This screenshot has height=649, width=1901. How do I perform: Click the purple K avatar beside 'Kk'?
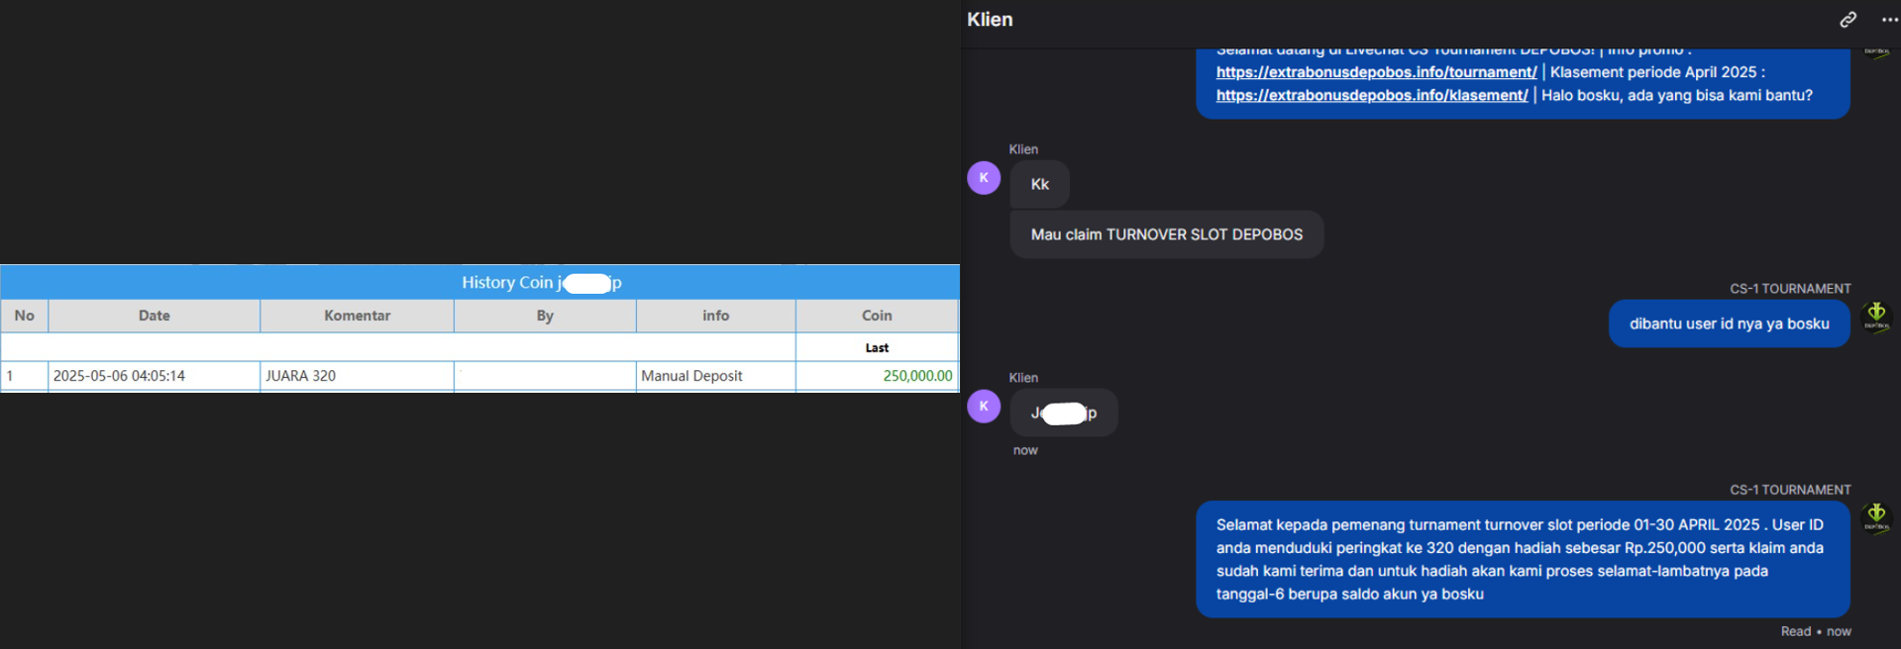tap(984, 178)
